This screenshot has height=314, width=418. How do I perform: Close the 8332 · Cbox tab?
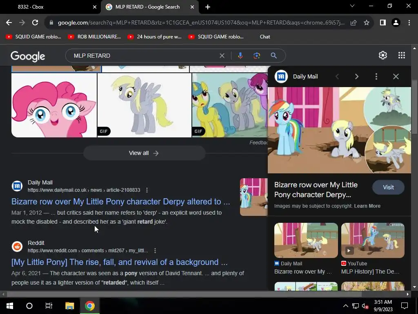pyautogui.click(x=95, y=7)
